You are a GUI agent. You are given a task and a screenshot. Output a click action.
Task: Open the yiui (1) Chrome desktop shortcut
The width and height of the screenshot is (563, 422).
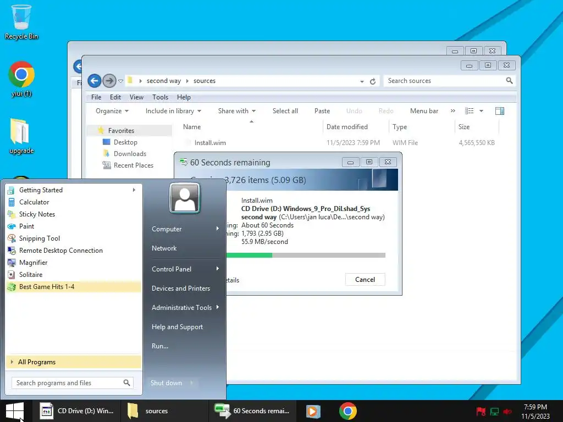tap(21, 79)
